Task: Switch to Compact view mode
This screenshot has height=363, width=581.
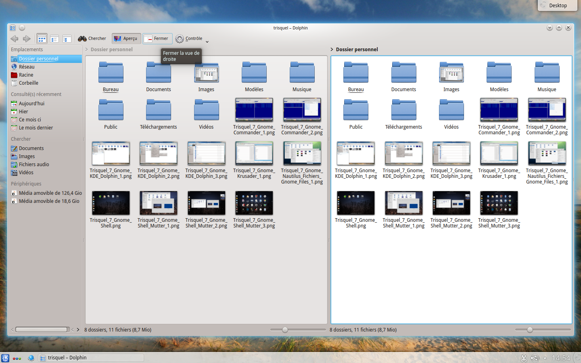Action: 54,39
